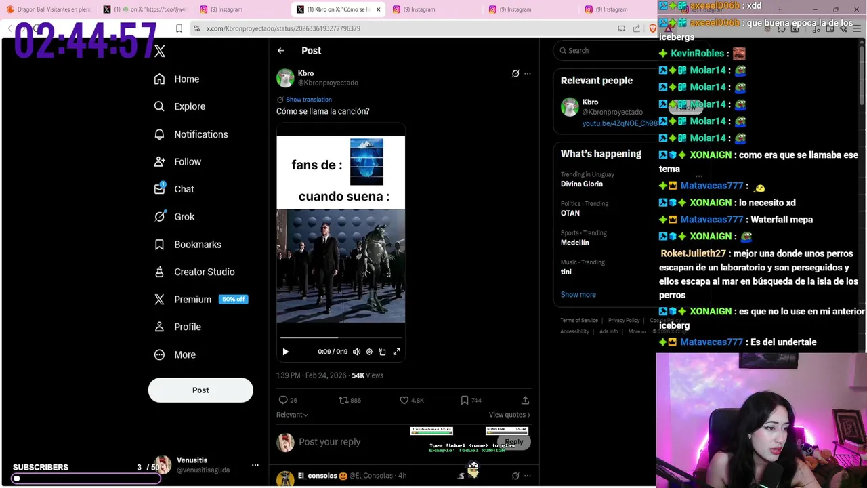Click the Grok icon on Kbro's post
Viewport: 867px width, 488px height.
515,73
